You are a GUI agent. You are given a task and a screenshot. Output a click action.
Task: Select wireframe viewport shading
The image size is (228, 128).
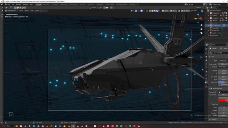(x=150, y=11)
